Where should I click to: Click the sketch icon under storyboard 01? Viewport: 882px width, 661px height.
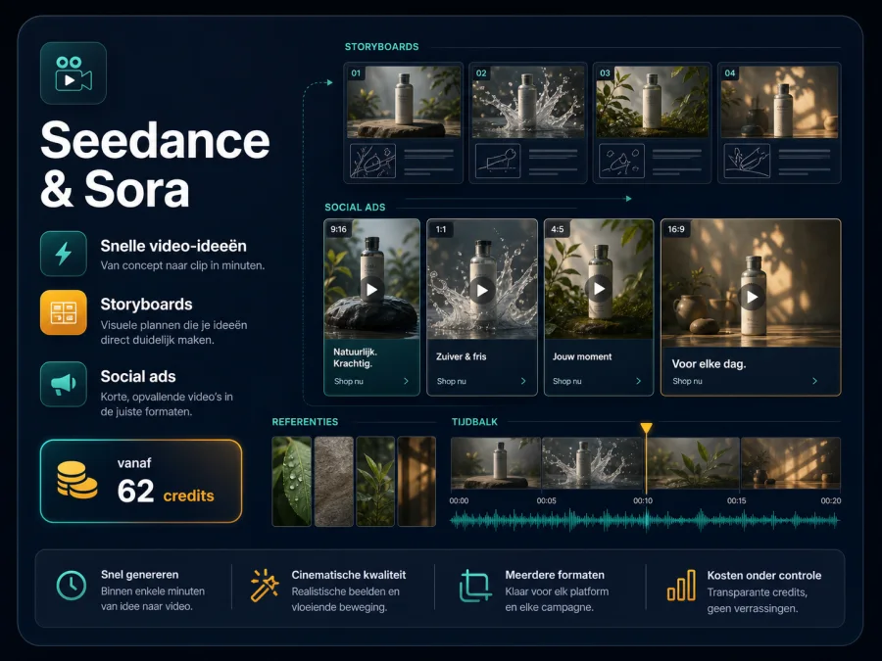tap(373, 162)
